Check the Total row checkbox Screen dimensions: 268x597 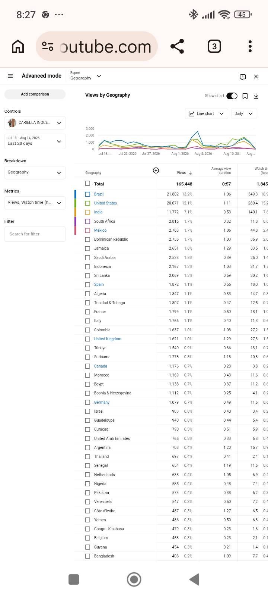[x=87, y=184]
